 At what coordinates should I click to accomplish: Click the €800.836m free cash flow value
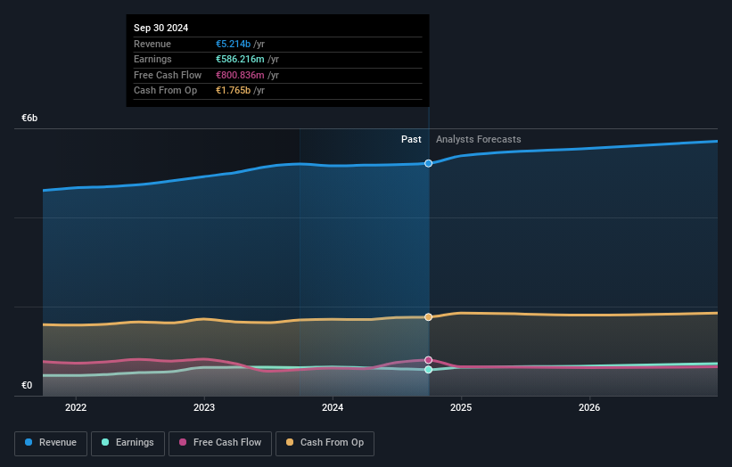(240, 75)
